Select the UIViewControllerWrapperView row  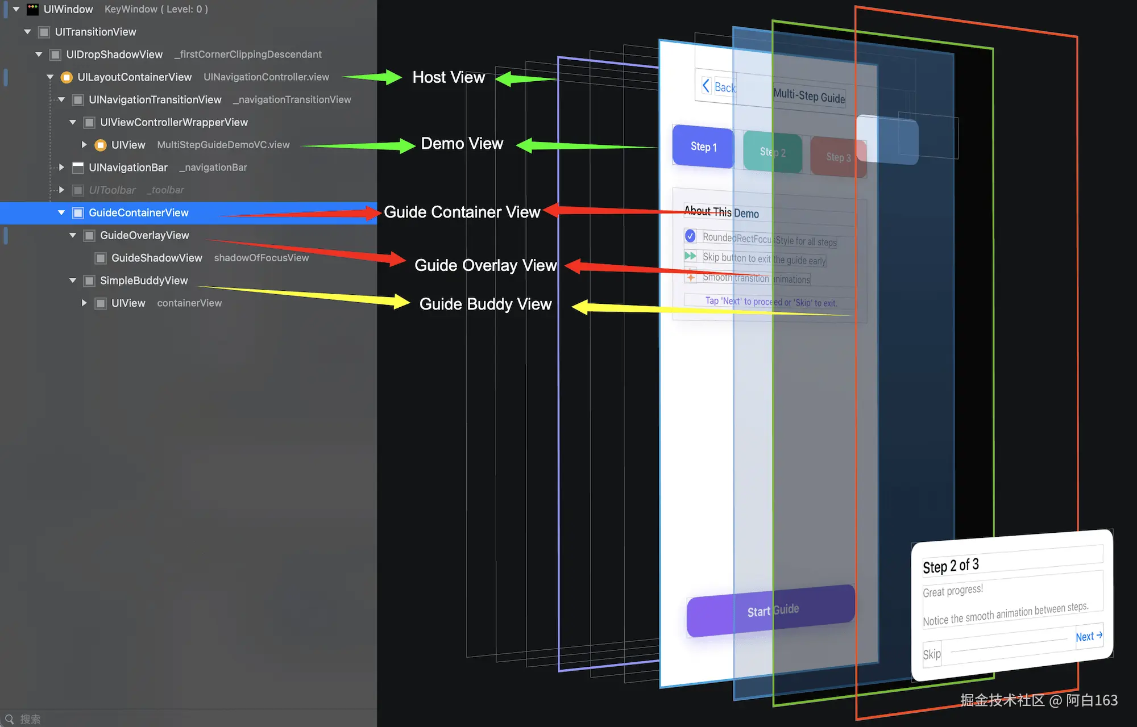click(173, 122)
